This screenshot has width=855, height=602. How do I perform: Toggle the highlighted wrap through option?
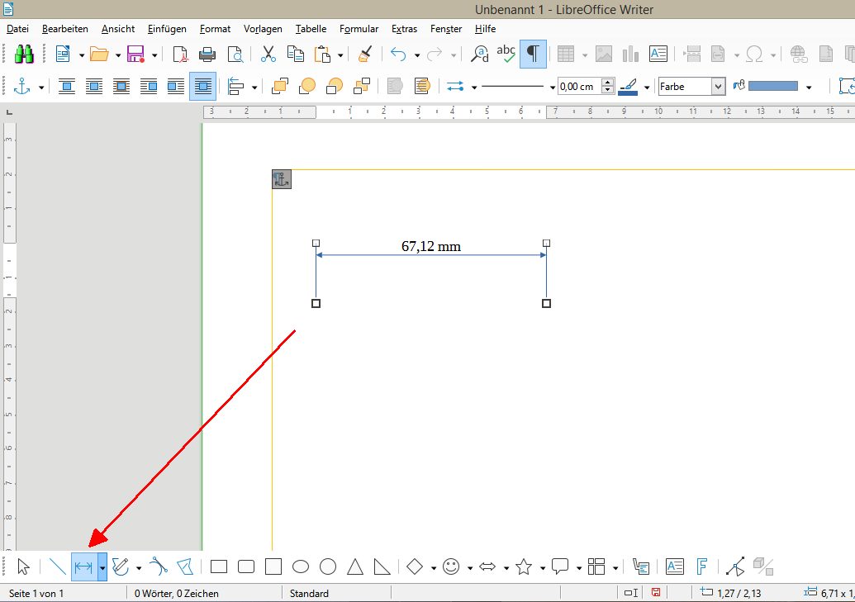(203, 86)
